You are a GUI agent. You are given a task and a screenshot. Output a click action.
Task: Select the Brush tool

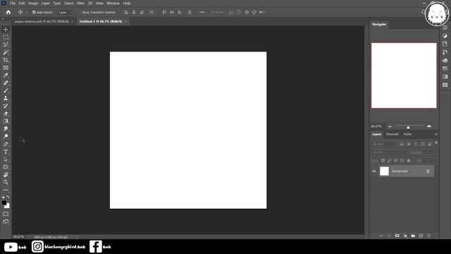click(x=6, y=90)
